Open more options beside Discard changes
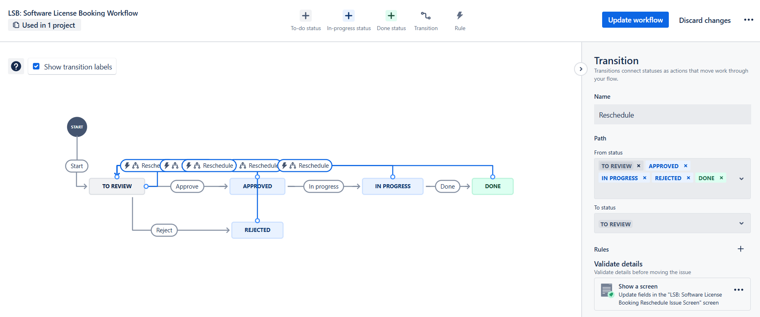The image size is (760, 317). coord(748,20)
